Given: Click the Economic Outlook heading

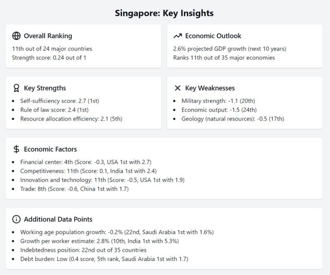Looking at the screenshot, I should (x=213, y=36).
